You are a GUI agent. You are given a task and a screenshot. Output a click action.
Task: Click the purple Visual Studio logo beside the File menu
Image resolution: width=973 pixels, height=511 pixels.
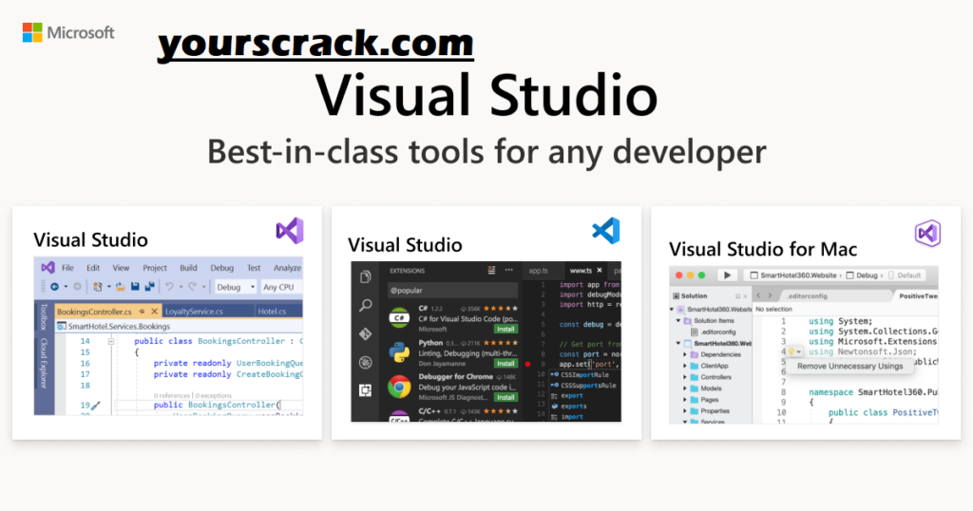tap(48, 267)
